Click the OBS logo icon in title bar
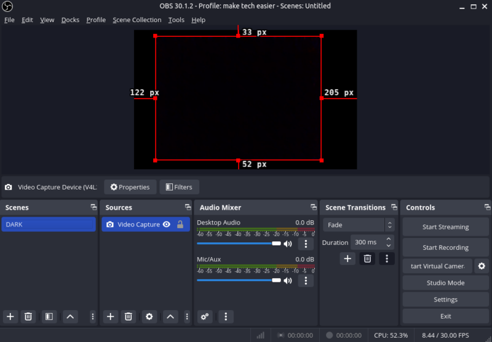This screenshot has height=342, width=492. [7, 6]
